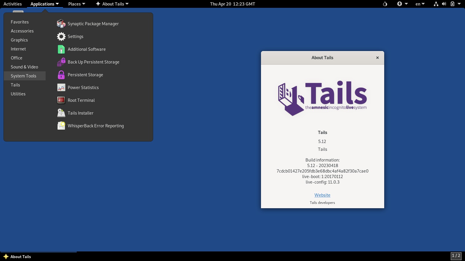The height and width of the screenshot is (261, 465).
Task: Click the battery status icon
Action: [x=452, y=4]
